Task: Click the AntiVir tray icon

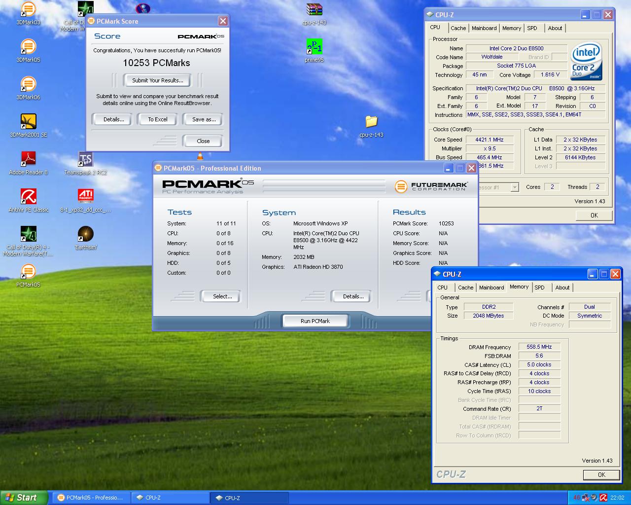Action: pyautogui.click(x=603, y=498)
